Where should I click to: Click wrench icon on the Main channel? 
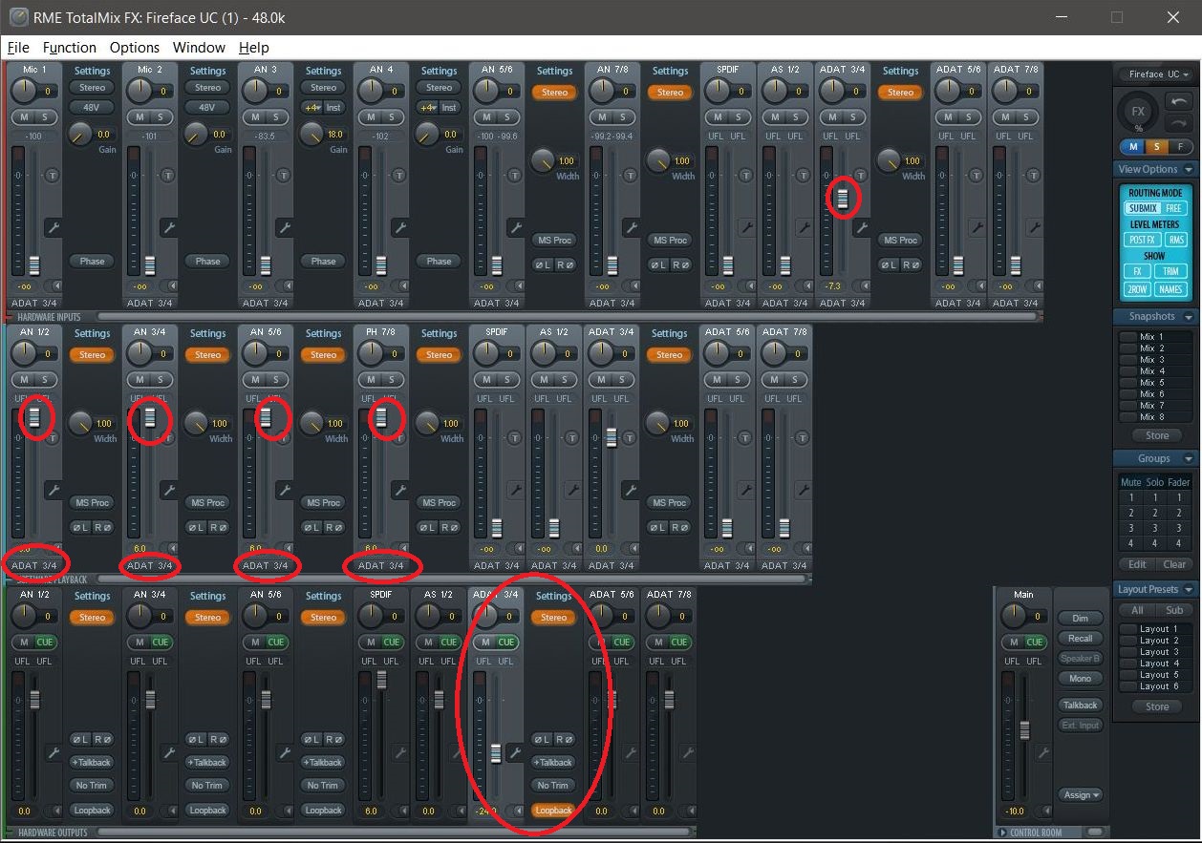point(1043,752)
